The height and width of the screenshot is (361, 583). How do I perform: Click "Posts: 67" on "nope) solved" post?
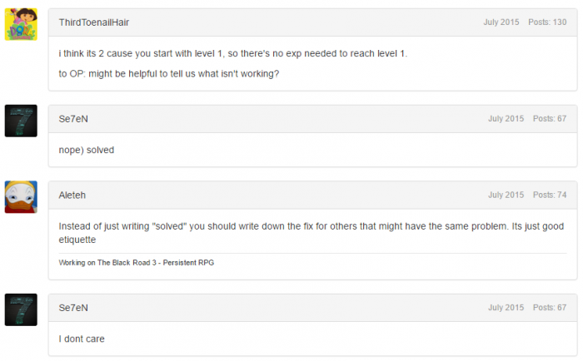click(x=550, y=119)
